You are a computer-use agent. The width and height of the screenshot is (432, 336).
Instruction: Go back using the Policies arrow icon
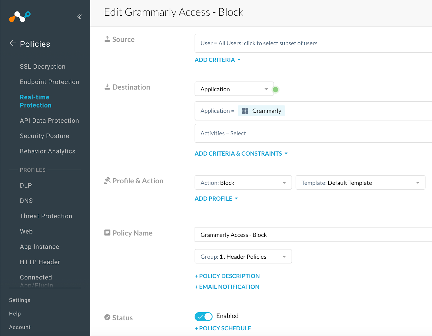pyautogui.click(x=13, y=43)
